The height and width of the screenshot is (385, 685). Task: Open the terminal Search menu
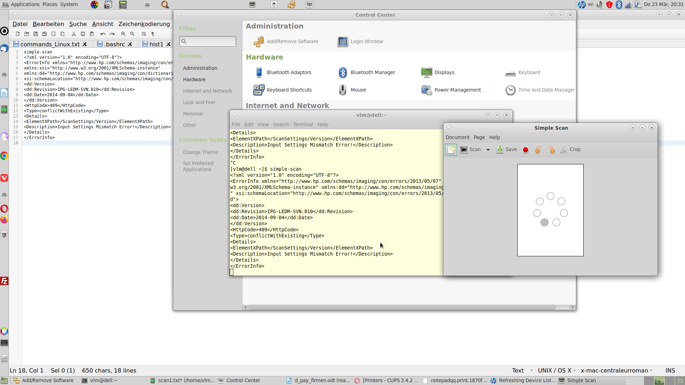(281, 124)
